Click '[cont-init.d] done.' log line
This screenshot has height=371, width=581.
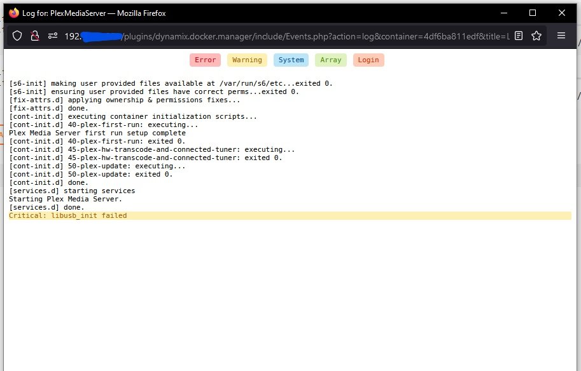coord(49,183)
